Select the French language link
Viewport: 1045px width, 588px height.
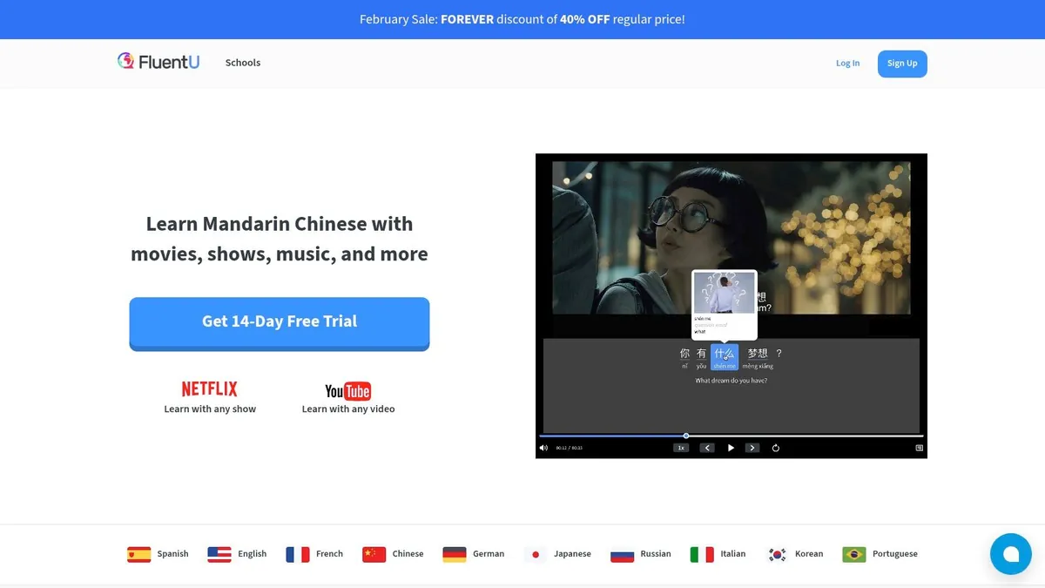tap(329, 554)
